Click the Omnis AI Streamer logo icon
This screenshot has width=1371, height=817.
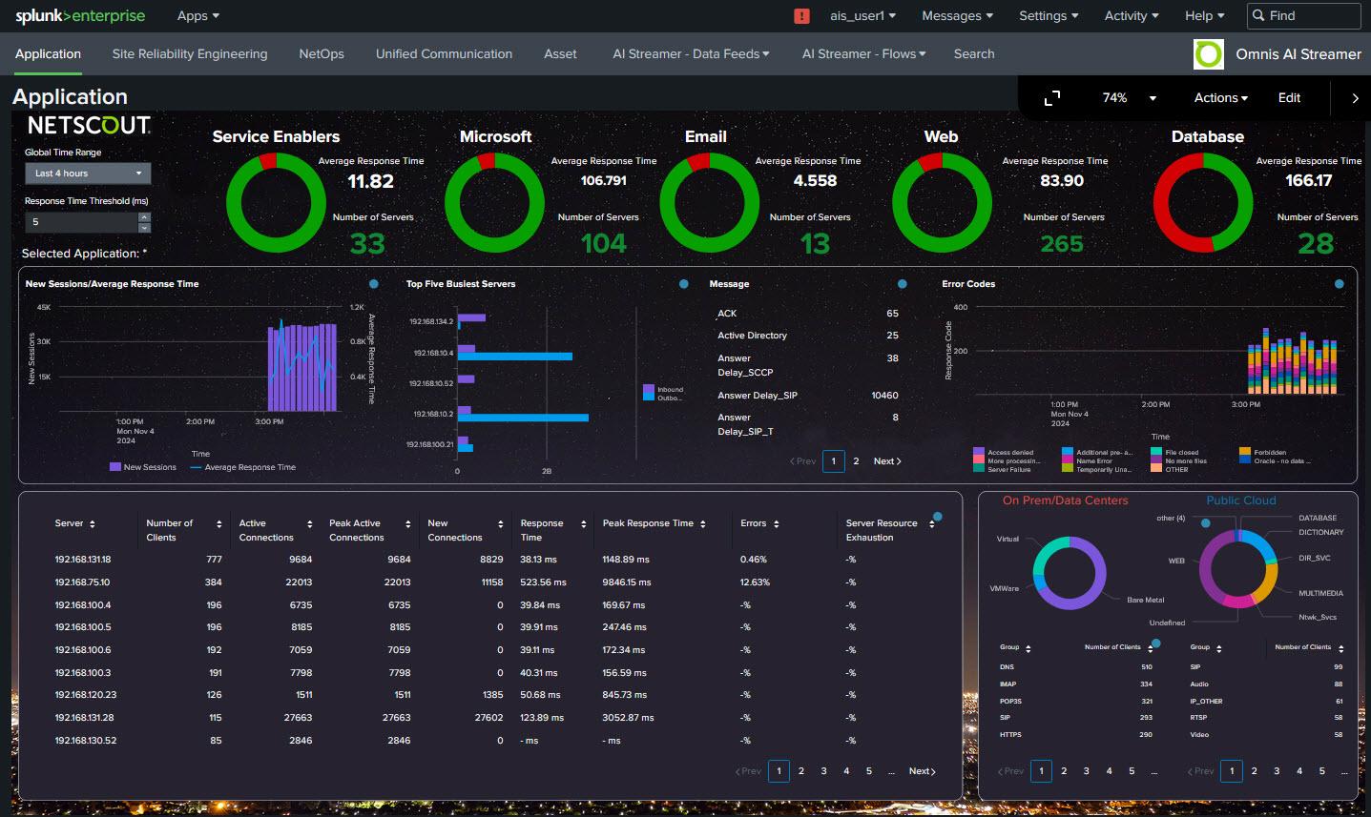(1208, 54)
